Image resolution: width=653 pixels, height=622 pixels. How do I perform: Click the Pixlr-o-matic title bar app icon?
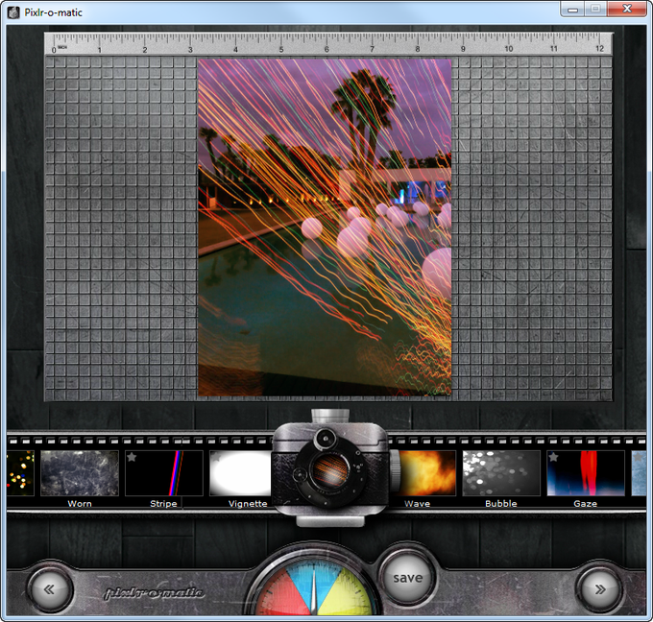coord(13,12)
